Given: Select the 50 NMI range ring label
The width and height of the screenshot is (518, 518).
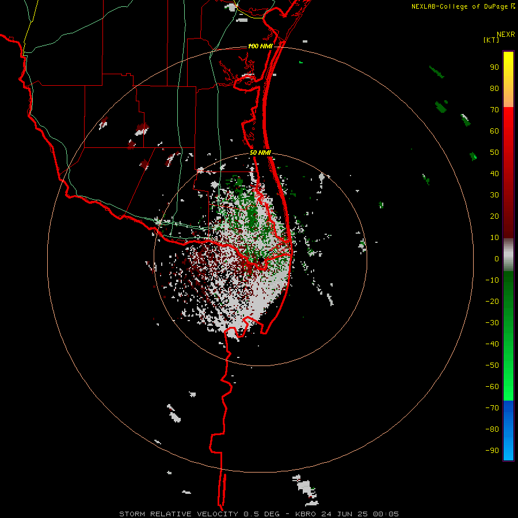Looking at the screenshot, I should (x=260, y=153).
